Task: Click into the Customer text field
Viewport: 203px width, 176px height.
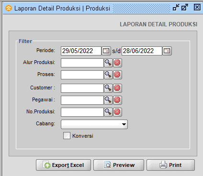Action: [x=82, y=88]
